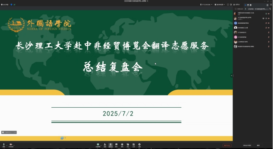Open the share screen tool

click(x=98, y=145)
